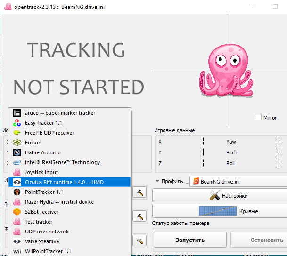
Task: Choose Easy Tracker 1.1 from list
Action: (x=70, y=123)
